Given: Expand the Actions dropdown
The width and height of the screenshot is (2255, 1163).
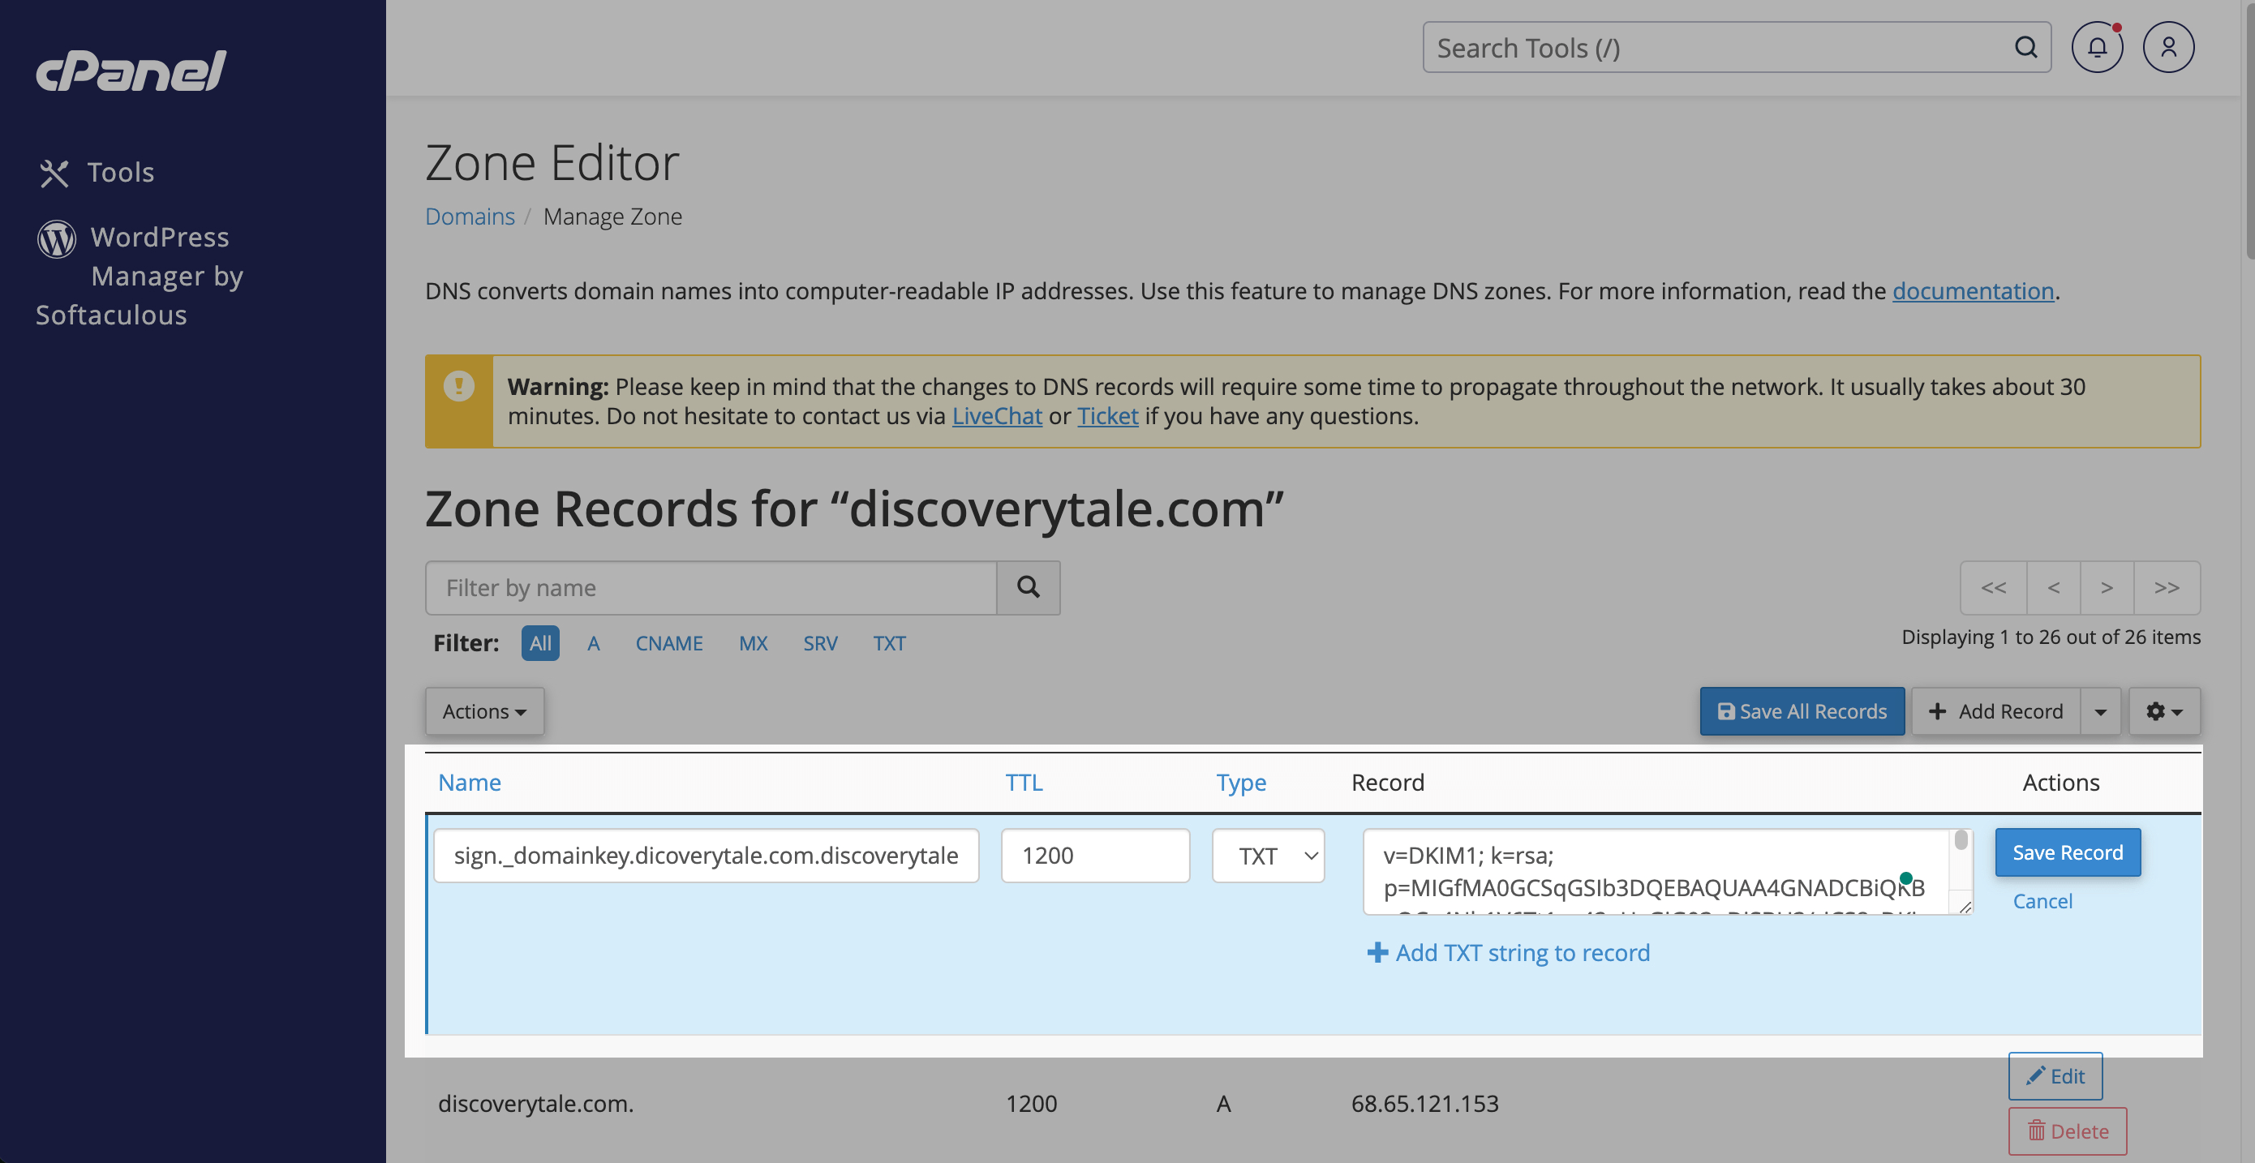Looking at the screenshot, I should tap(484, 711).
